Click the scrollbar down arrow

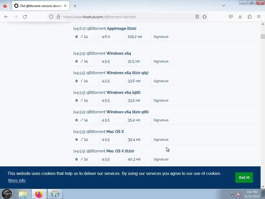tap(263, 187)
